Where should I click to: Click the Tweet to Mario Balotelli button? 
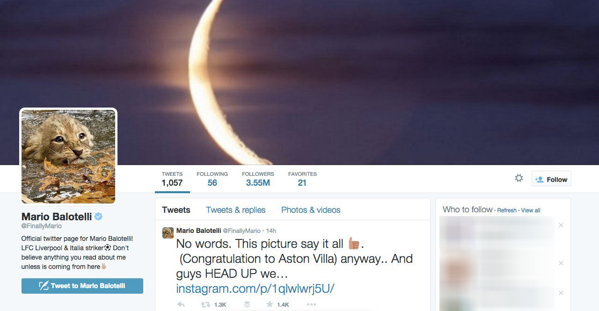tap(82, 286)
